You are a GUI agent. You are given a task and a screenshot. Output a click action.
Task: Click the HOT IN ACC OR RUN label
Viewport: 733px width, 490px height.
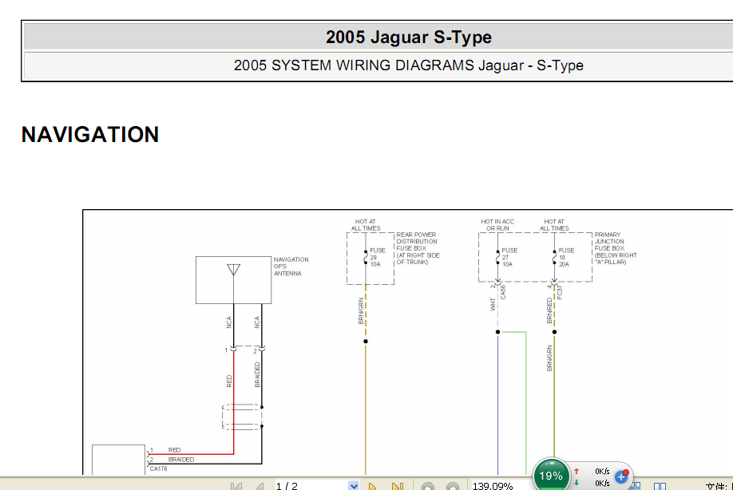[x=497, y=225]
